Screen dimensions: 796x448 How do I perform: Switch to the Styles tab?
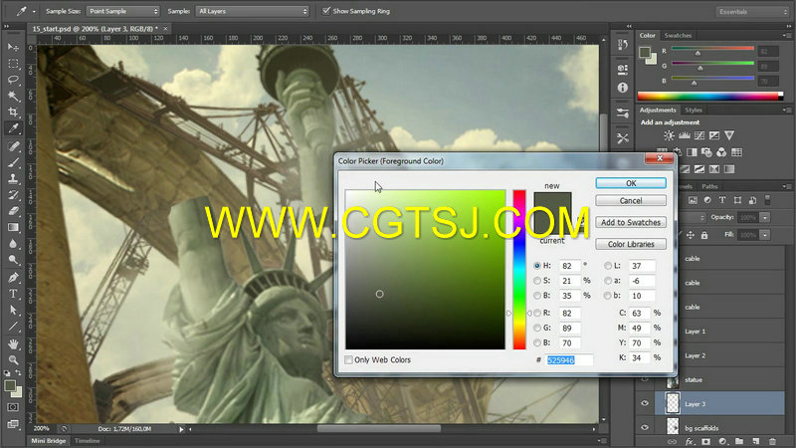tap(693, 110)
